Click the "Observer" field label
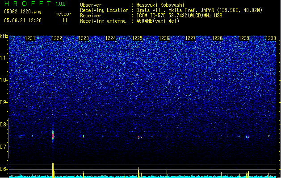The height and width of the screenshot is (178, 281). pos(91,5)
